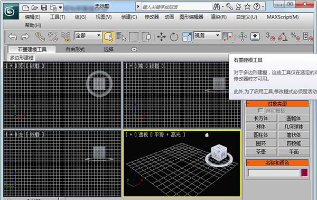Enable the 自动栅格 checkbox
The width and height of the screenshot is (317, 200).
coord(261,111)
